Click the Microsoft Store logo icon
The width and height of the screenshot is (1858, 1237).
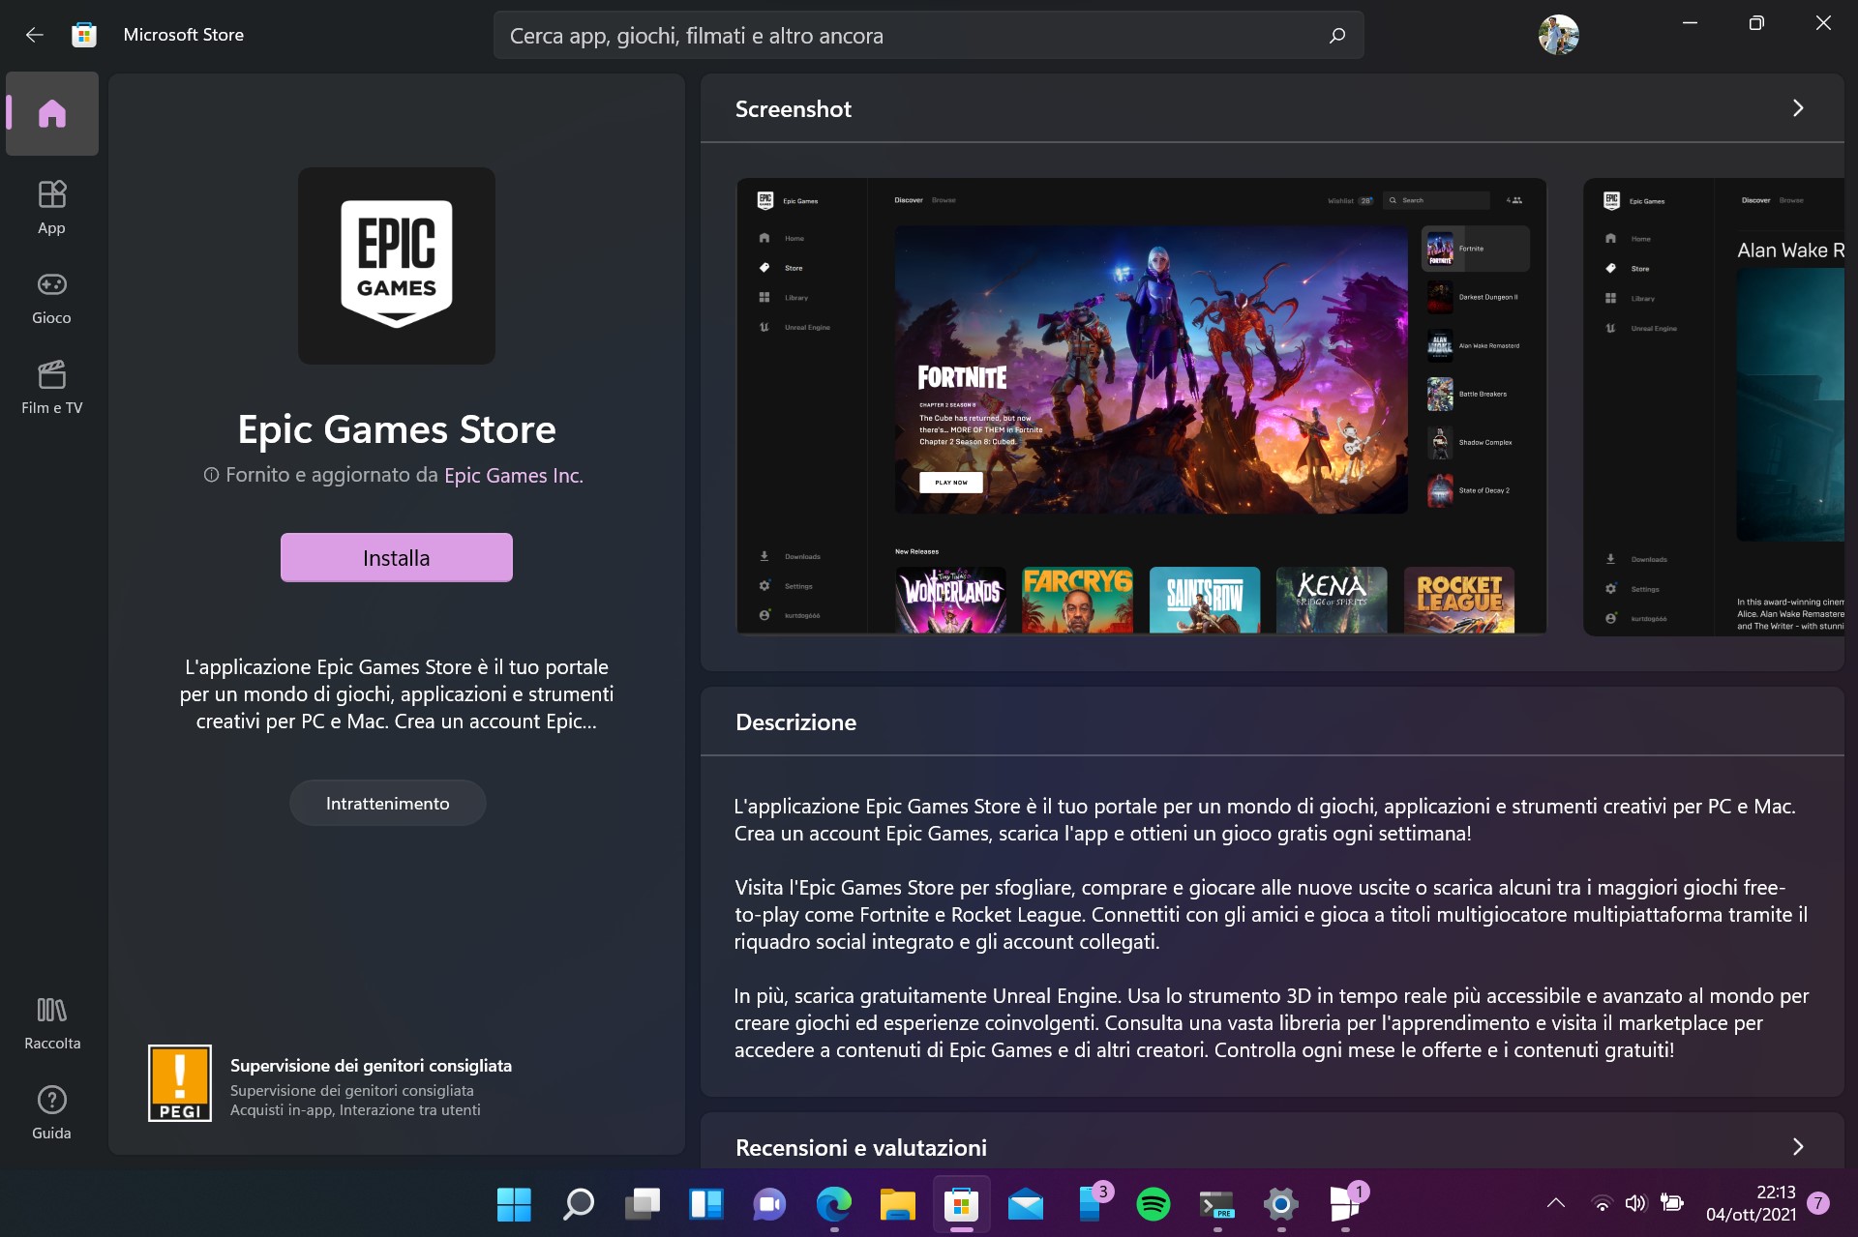(84, 35)
